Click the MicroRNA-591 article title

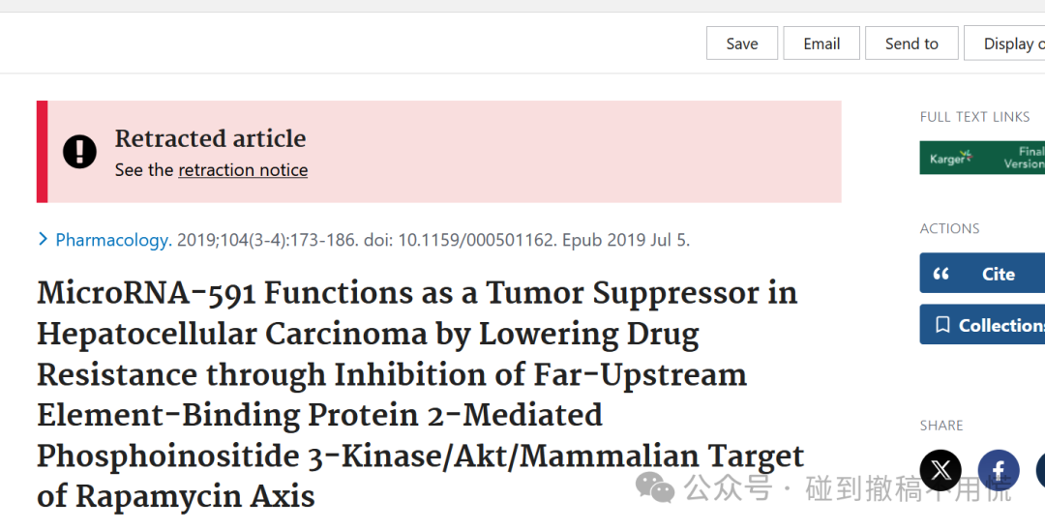pos(421,395)
